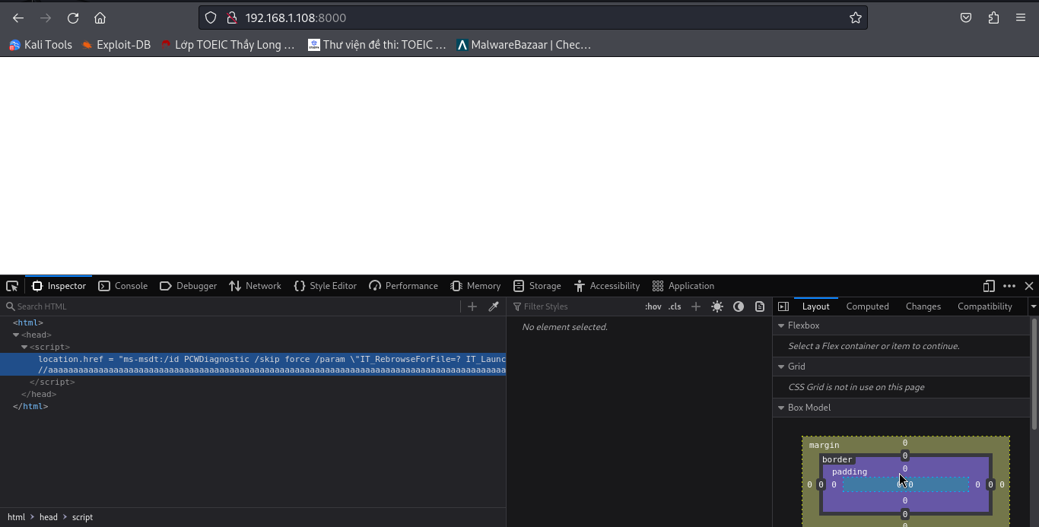Toggle the .hov pseudo-class panel
The image size is (1039, 527).
653,306
